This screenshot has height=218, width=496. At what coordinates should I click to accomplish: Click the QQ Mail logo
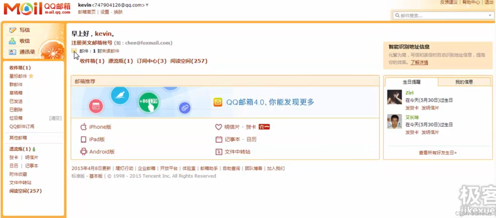tap(37, 9)
